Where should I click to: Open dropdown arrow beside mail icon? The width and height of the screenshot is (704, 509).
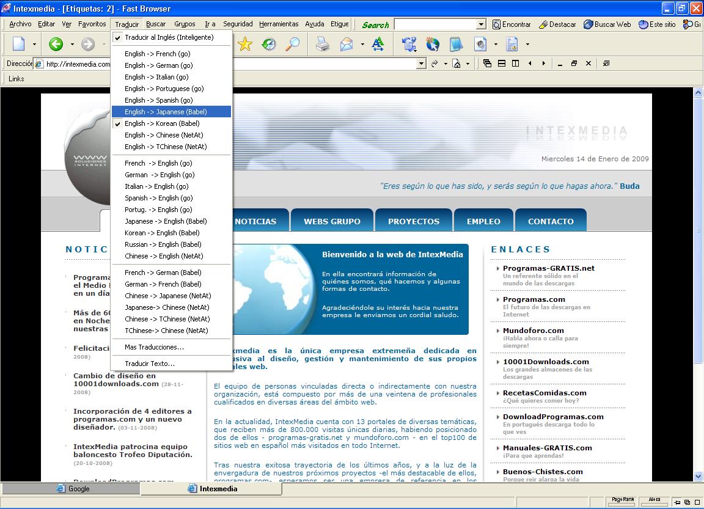(362, 44)
